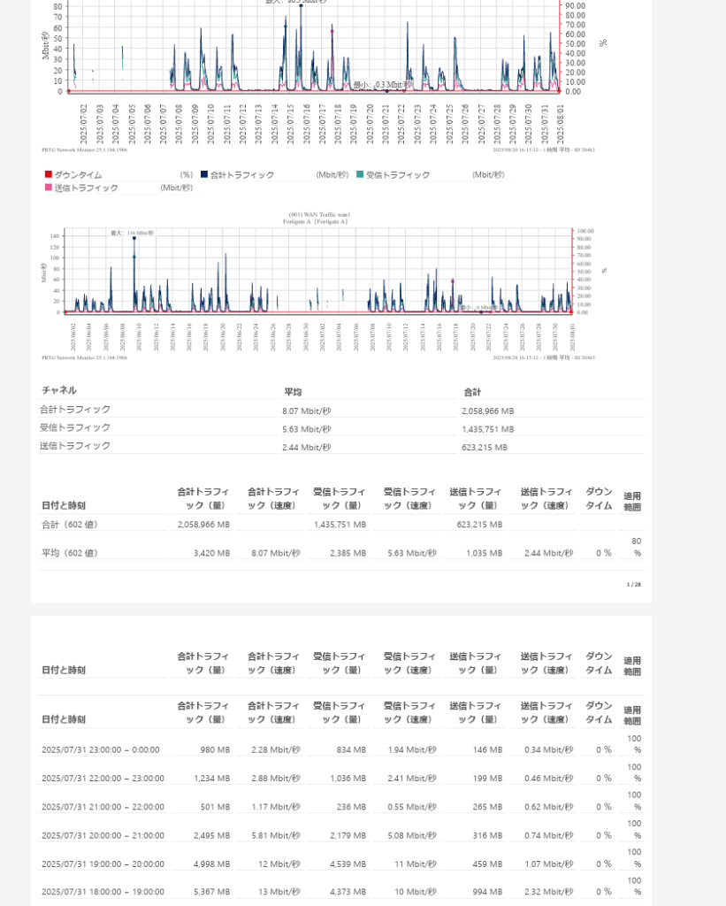The image size is (726, 906).
Task: Click the red ダウンタイム legend swatch
Action: point(49,174)
